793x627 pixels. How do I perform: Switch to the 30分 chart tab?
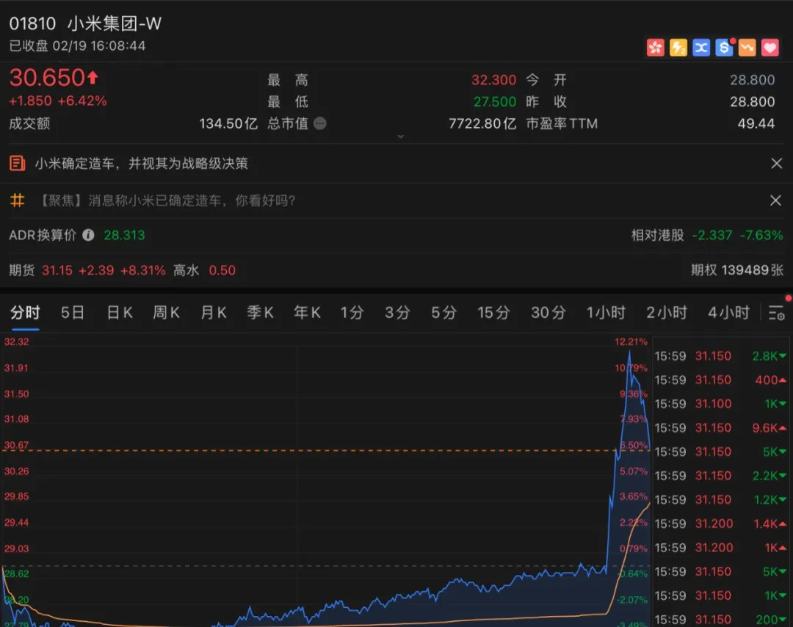click(x=548, y=313)
